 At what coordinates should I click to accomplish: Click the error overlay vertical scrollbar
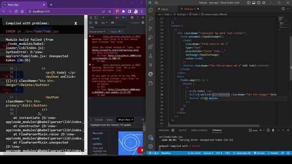[x=86, y=29]
